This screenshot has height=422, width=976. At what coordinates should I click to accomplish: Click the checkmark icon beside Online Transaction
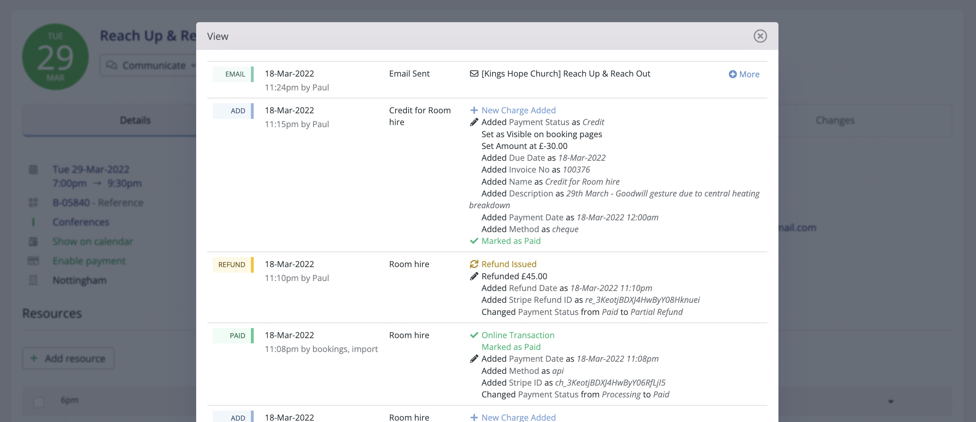click(x=473, y=335)
